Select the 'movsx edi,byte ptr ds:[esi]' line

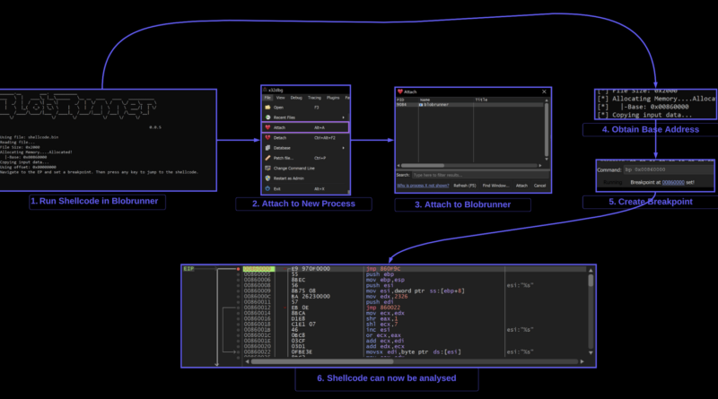pyautogui.click(x=413, y=351)
